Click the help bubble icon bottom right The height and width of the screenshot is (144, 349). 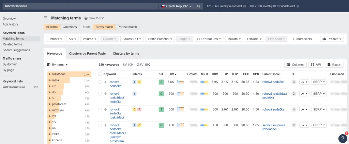pos(343,138)
